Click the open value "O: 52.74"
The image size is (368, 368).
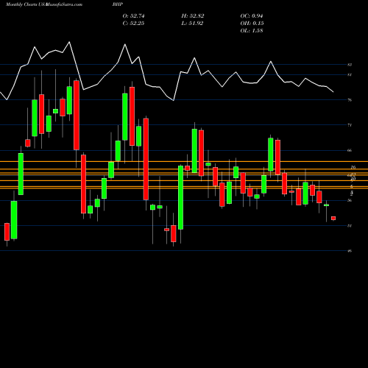pyautogui.click(x=134, y=16)
